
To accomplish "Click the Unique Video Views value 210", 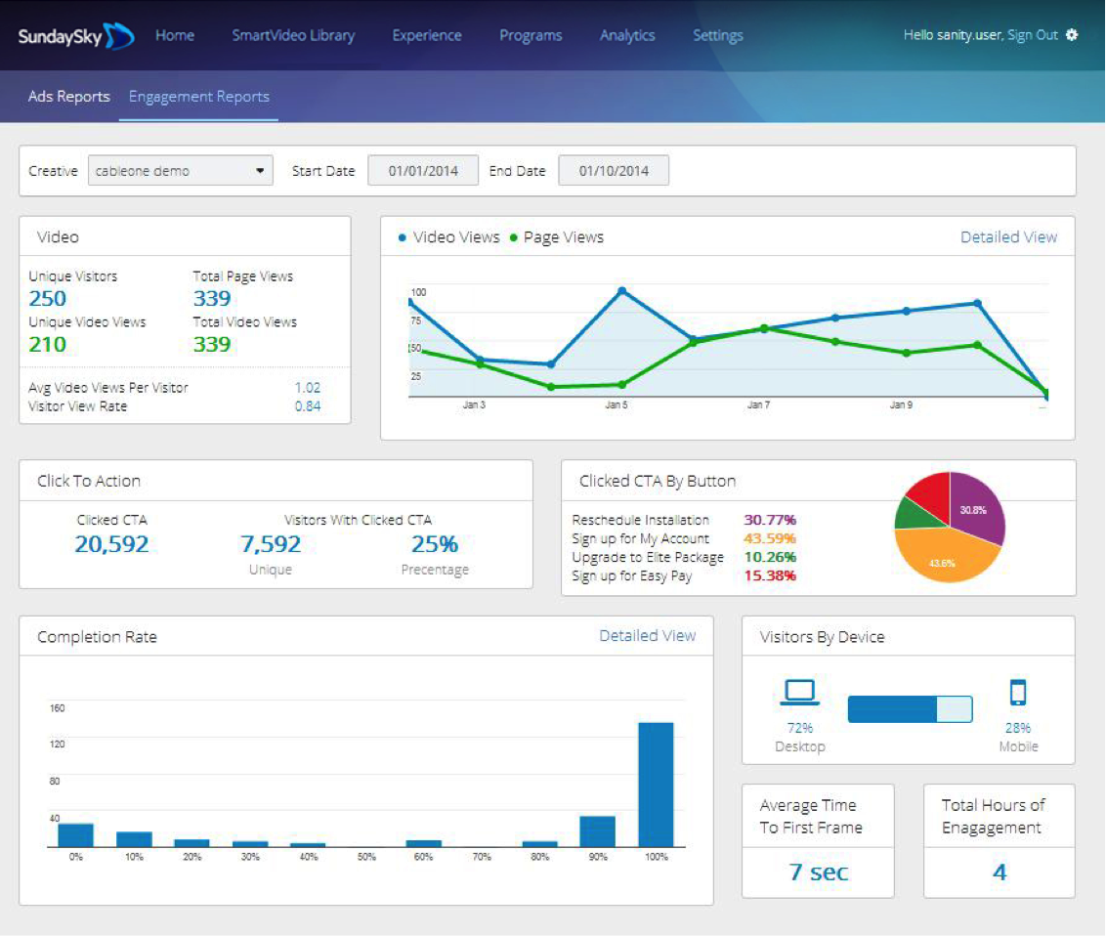I will coord(47,344).
